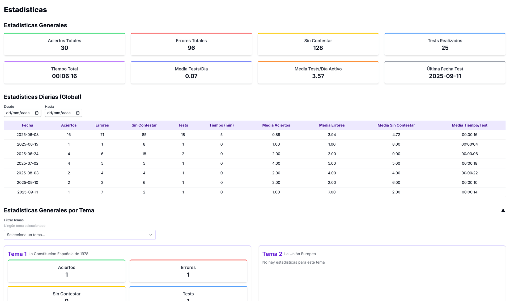
Task: Open the "Selecciona un tema..." dropdown
Action: pyautogui.click(x=80, y=235)
